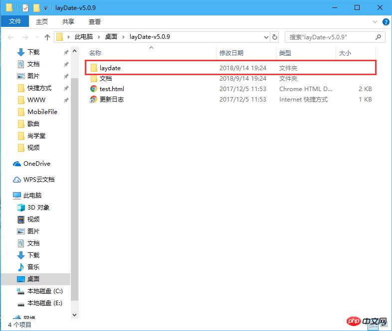Open 下载 in Quick access
Screen dimensions: 392x331
click(x=33, y=52)
